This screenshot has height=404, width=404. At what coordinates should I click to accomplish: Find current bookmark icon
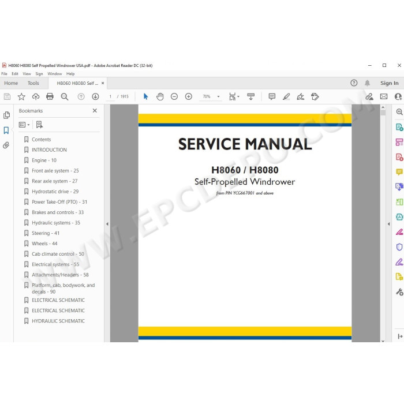tap(39, 125)
